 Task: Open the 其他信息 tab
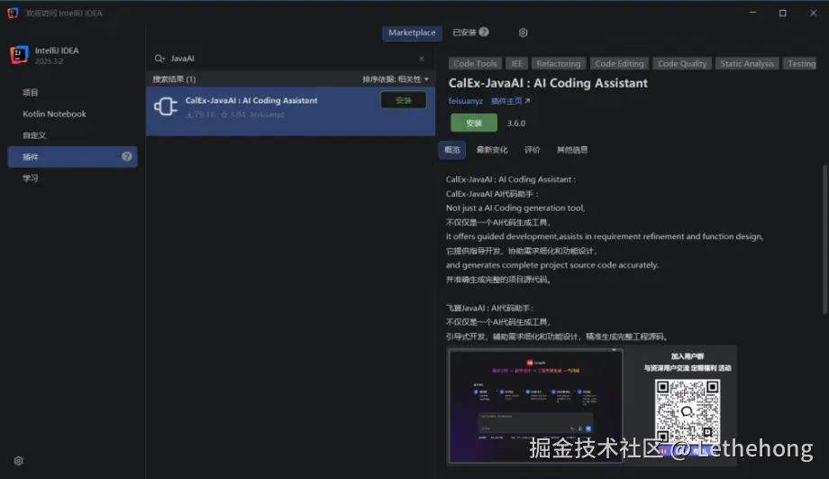pos(572,150)
